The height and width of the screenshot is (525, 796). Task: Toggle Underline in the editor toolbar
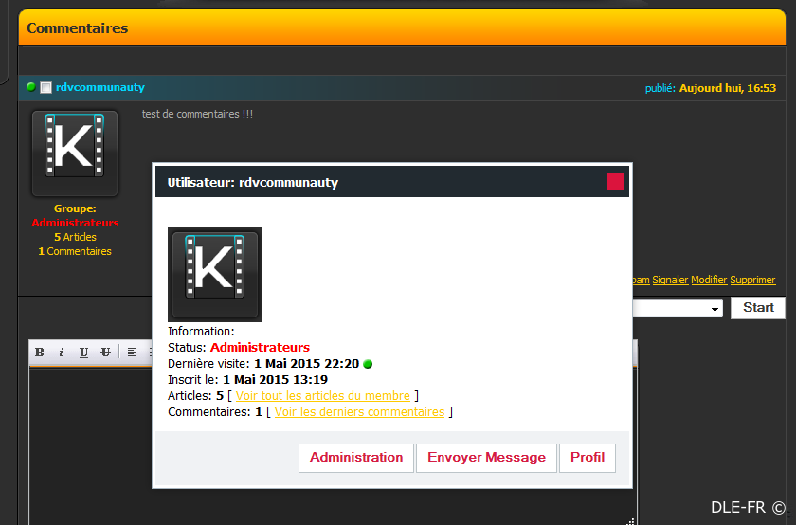(x=83, y=353)
